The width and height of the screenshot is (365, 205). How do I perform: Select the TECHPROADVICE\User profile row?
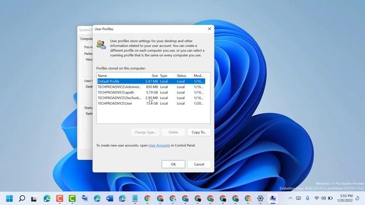(x=151, y=104)
